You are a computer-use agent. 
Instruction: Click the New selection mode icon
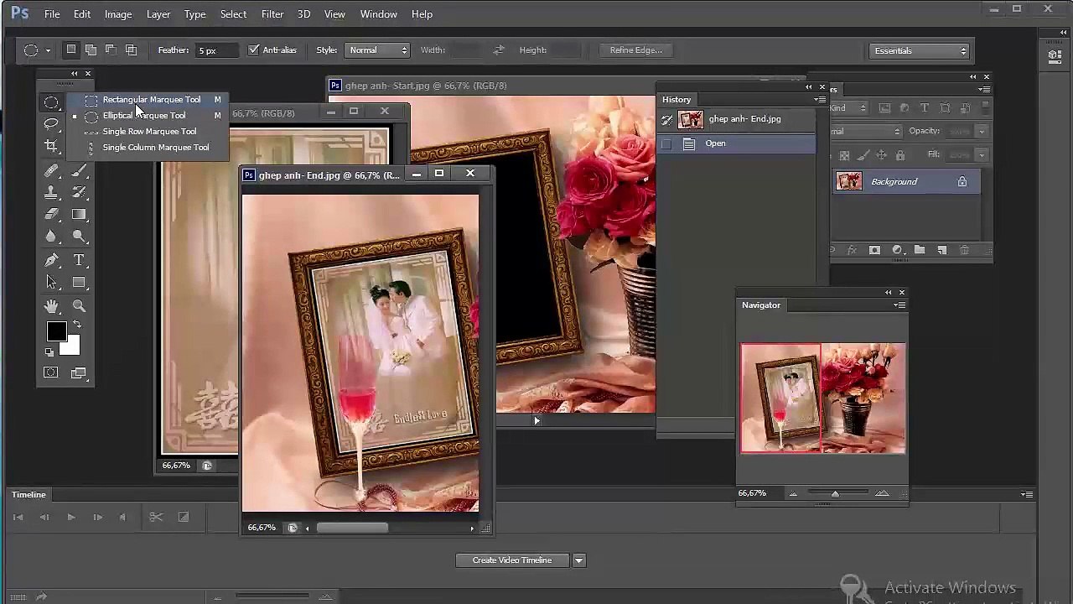tap(71, 49)
